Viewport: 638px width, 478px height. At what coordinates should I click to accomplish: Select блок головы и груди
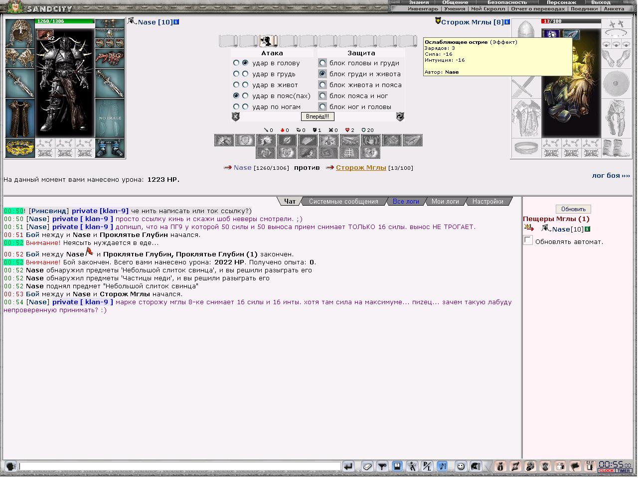click(x=322, y=63)
